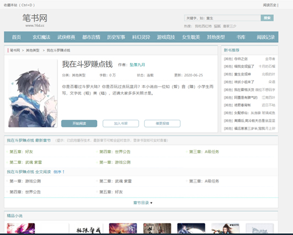Click 其他类型 in the breadcrumb
This screenshot has height=235, width=293.
tap(33, 50)
